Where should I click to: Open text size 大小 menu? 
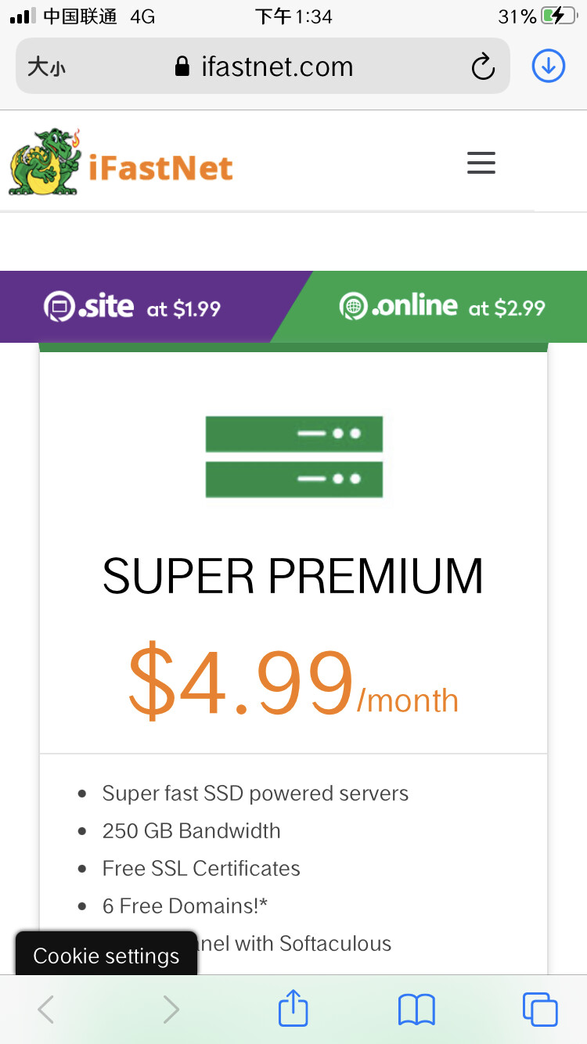tap(46, 67)
